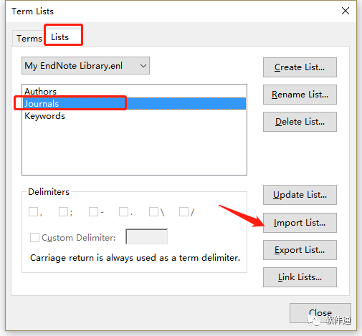Screen dimensions: 362x336
Task: Click the Update List button
Action: coord(300,195)
